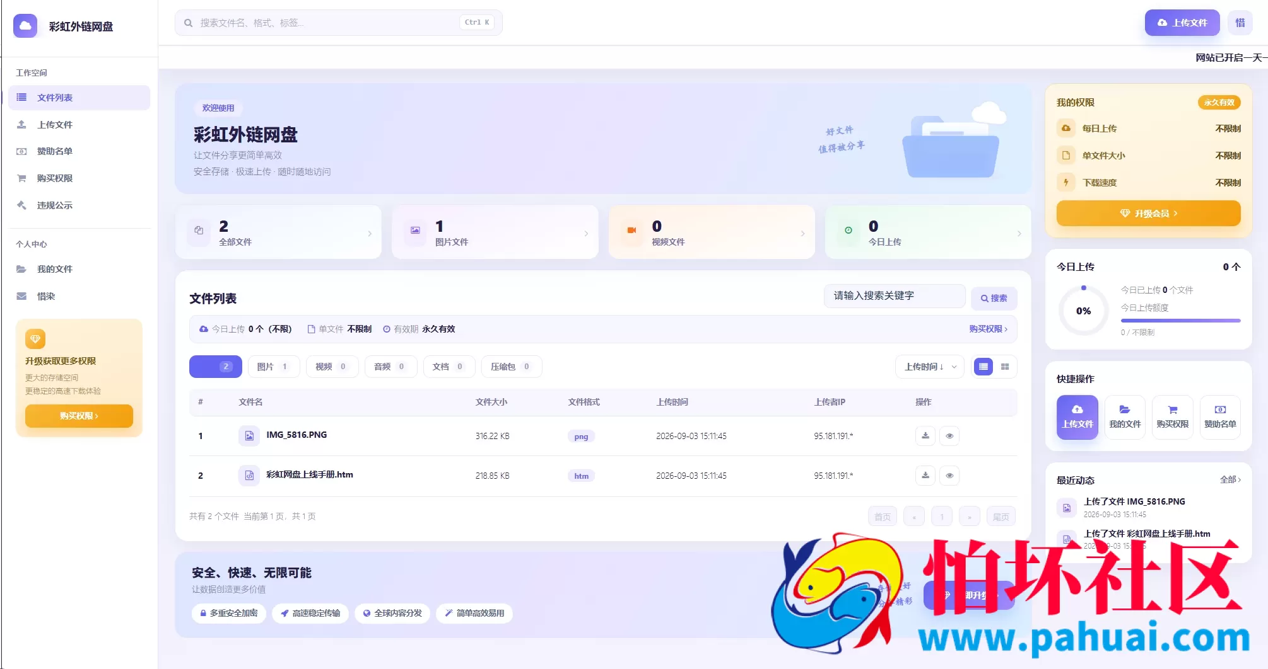
Task: Click the previous page arrow in pagination
Action: [x=914, y=517]
